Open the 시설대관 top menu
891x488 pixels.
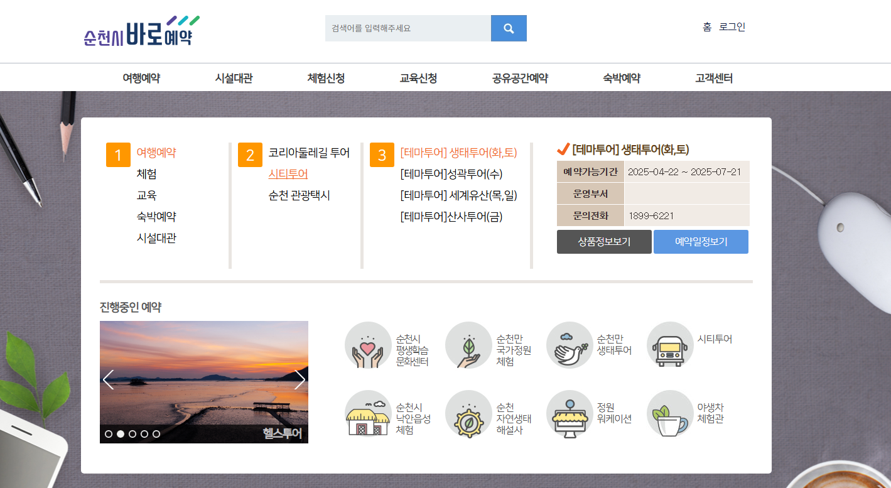pyautogui.click(x=234, y=79)
